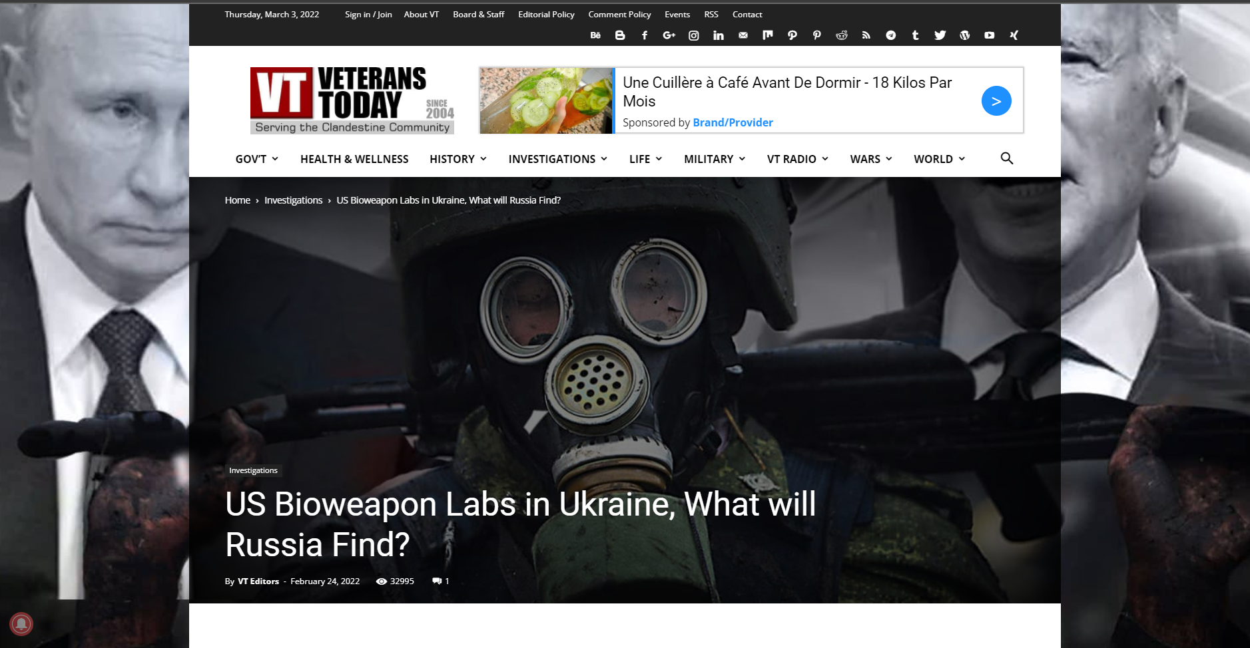Click the blue ad arrow button

(x=996, y=101)
